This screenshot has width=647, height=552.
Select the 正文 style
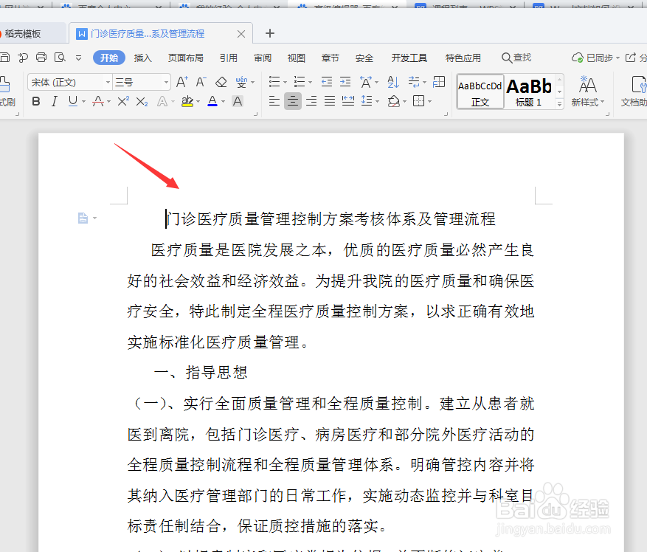[x=480, y=92]
